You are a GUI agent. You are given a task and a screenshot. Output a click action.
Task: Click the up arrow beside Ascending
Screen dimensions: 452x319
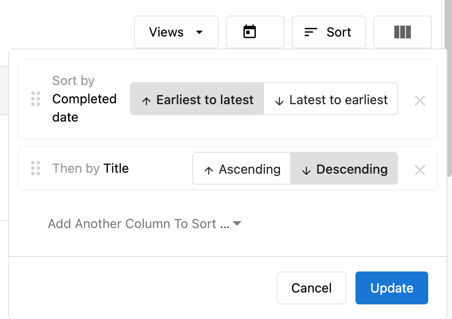[x=209, y=170]
